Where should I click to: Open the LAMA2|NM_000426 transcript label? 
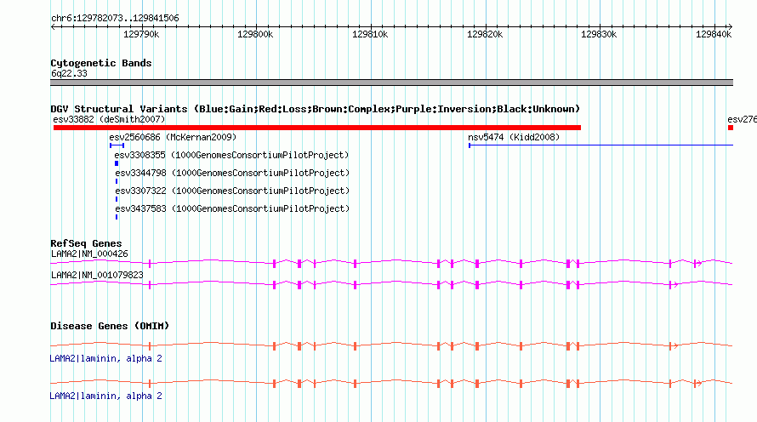click(89, 254)
